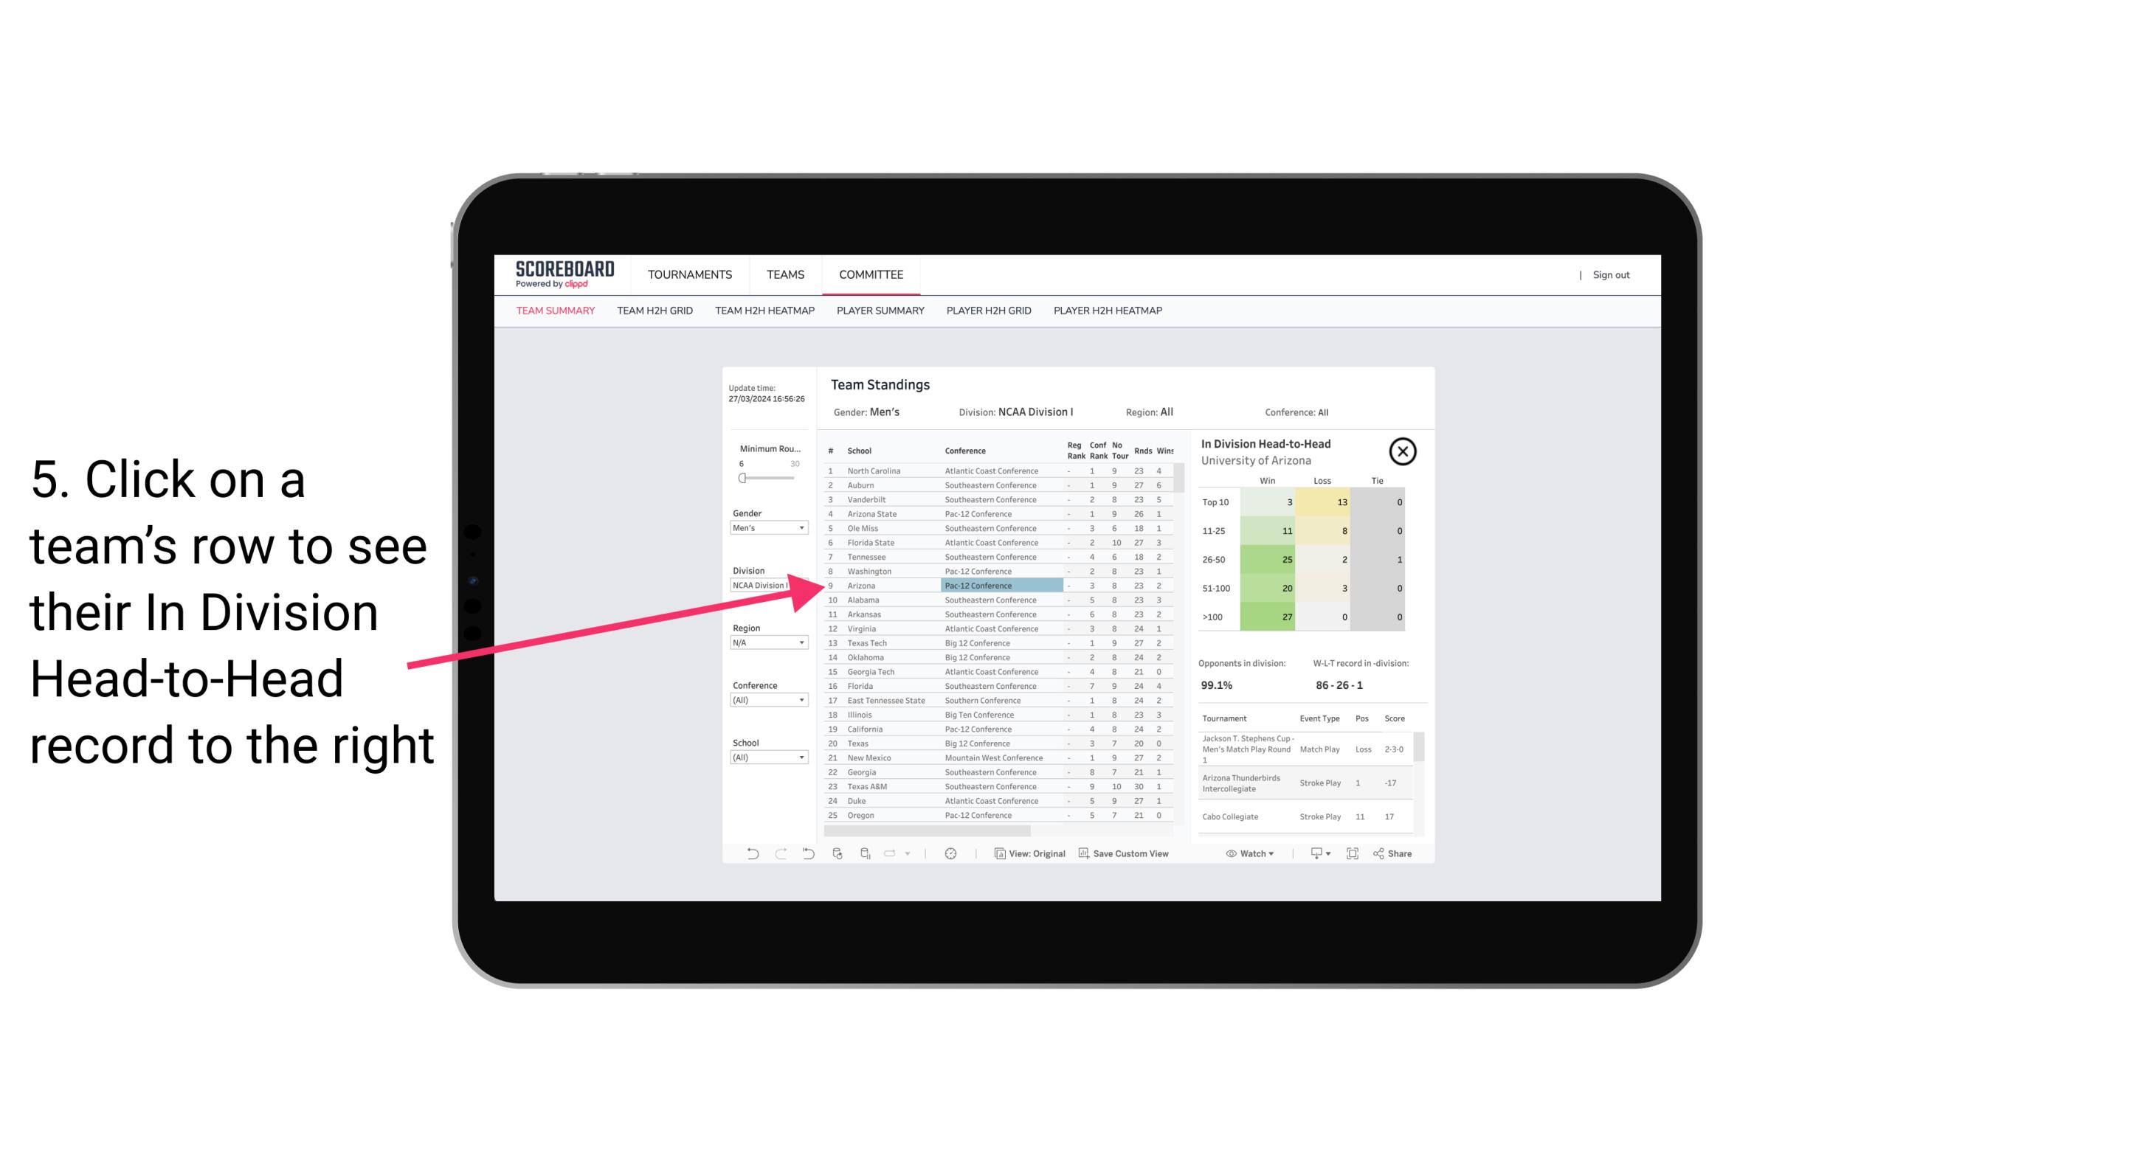Click the Save Custom View icon
The height and width of the screenshot is (1155, 2148).
pyautogui.click(x=1082, y=855)
